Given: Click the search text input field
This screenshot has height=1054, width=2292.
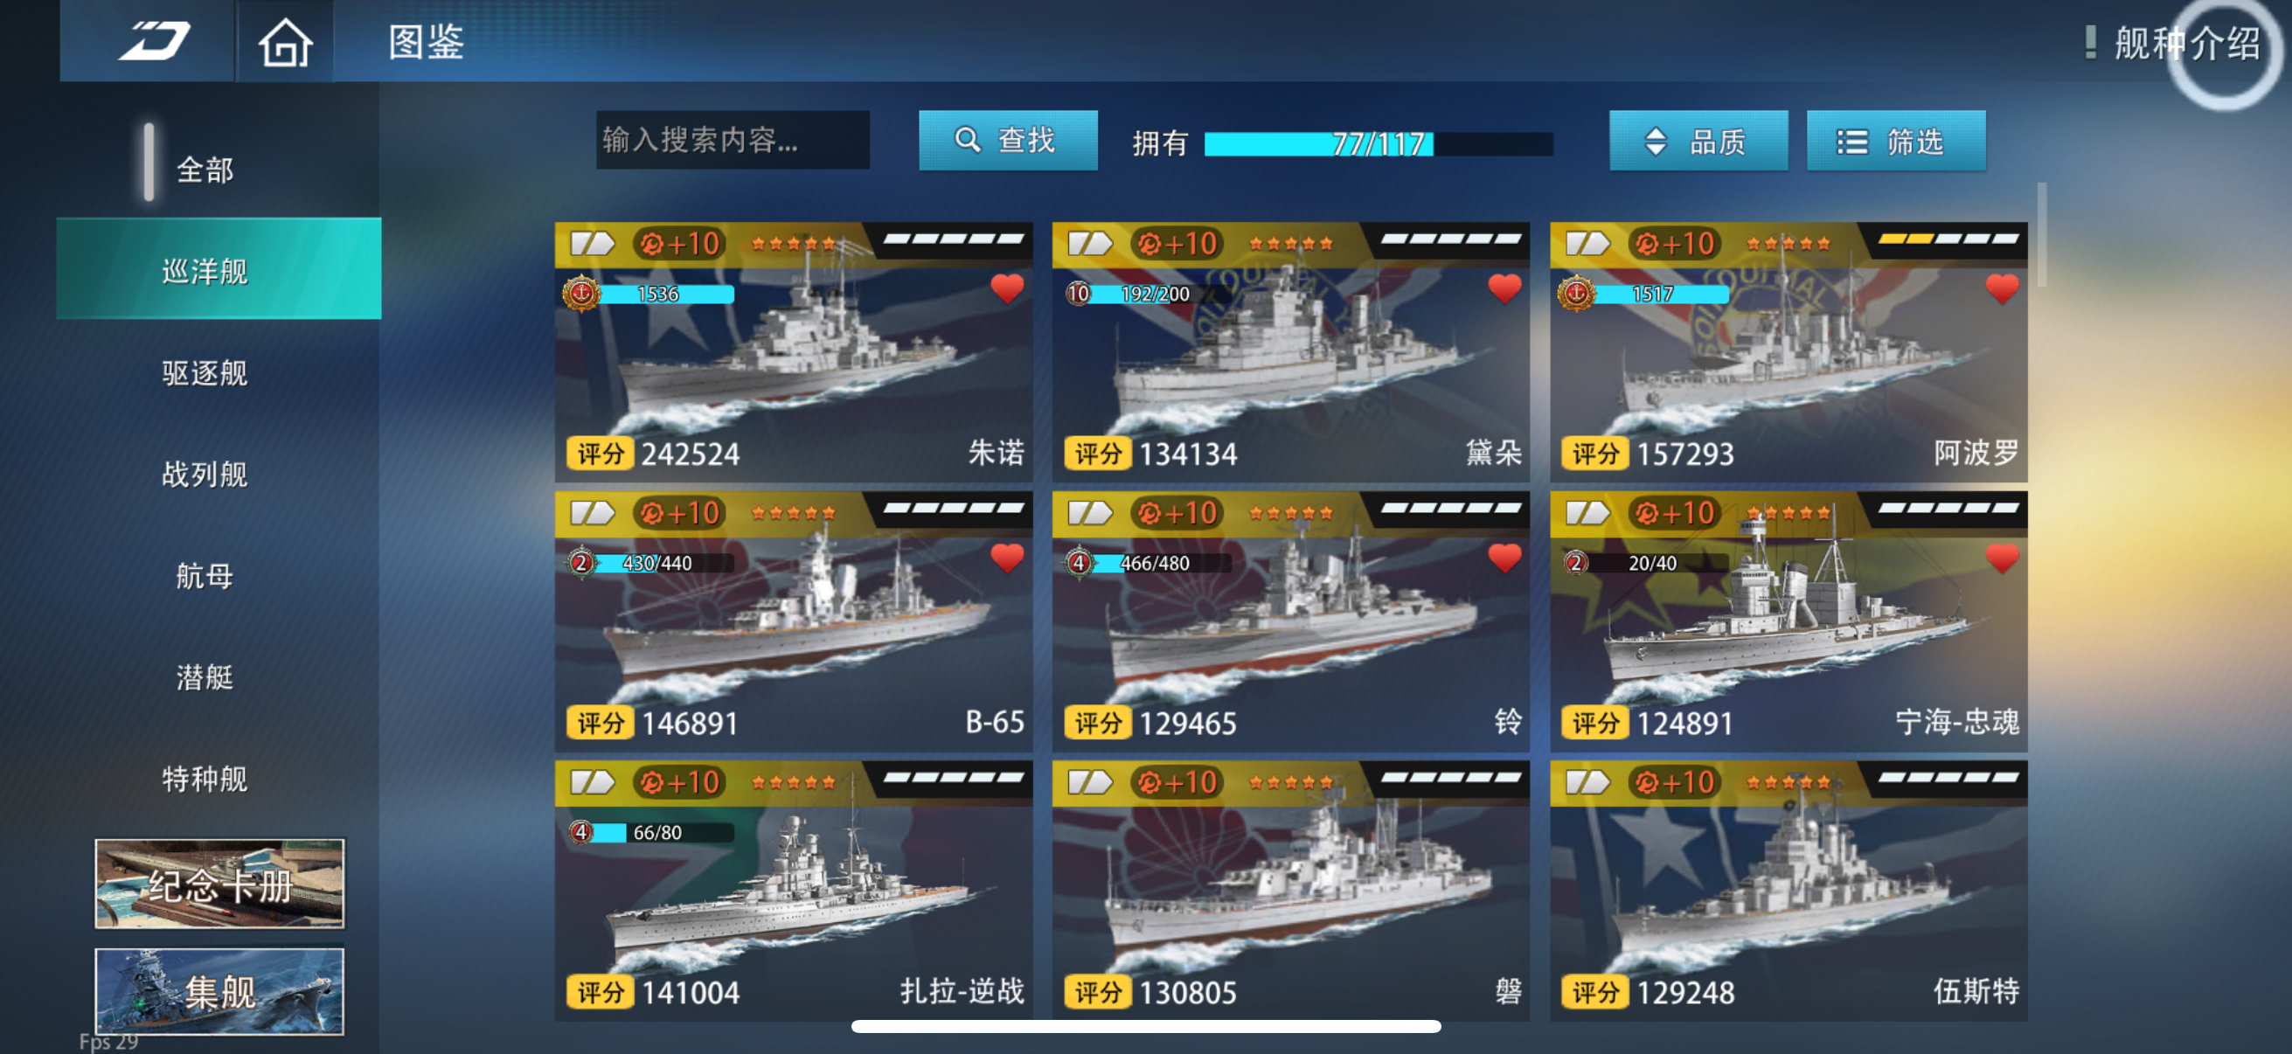Looking at the screenshot, I should point(733,141).
